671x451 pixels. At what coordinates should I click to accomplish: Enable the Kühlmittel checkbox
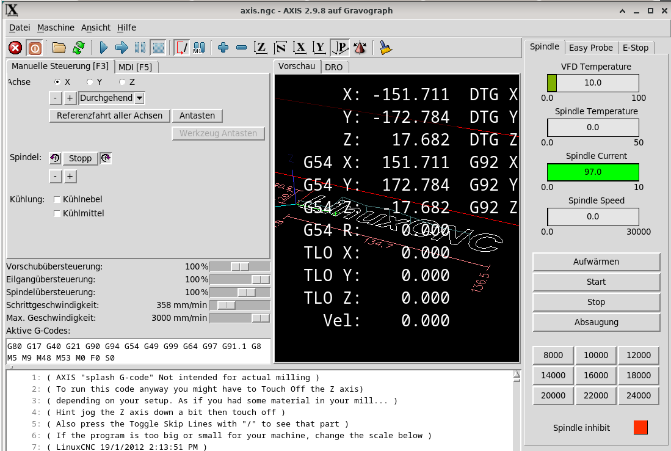(x=57, y=213)
